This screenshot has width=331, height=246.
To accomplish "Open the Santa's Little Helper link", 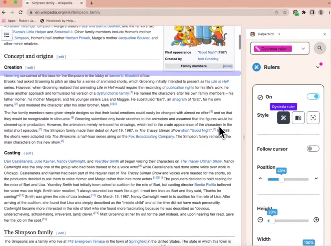I will coord(30,32).
